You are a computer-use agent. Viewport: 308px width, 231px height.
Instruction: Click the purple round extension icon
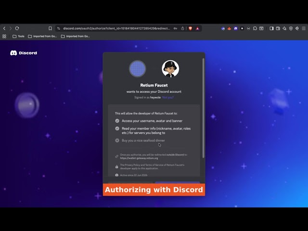click(x=236, y=28)
